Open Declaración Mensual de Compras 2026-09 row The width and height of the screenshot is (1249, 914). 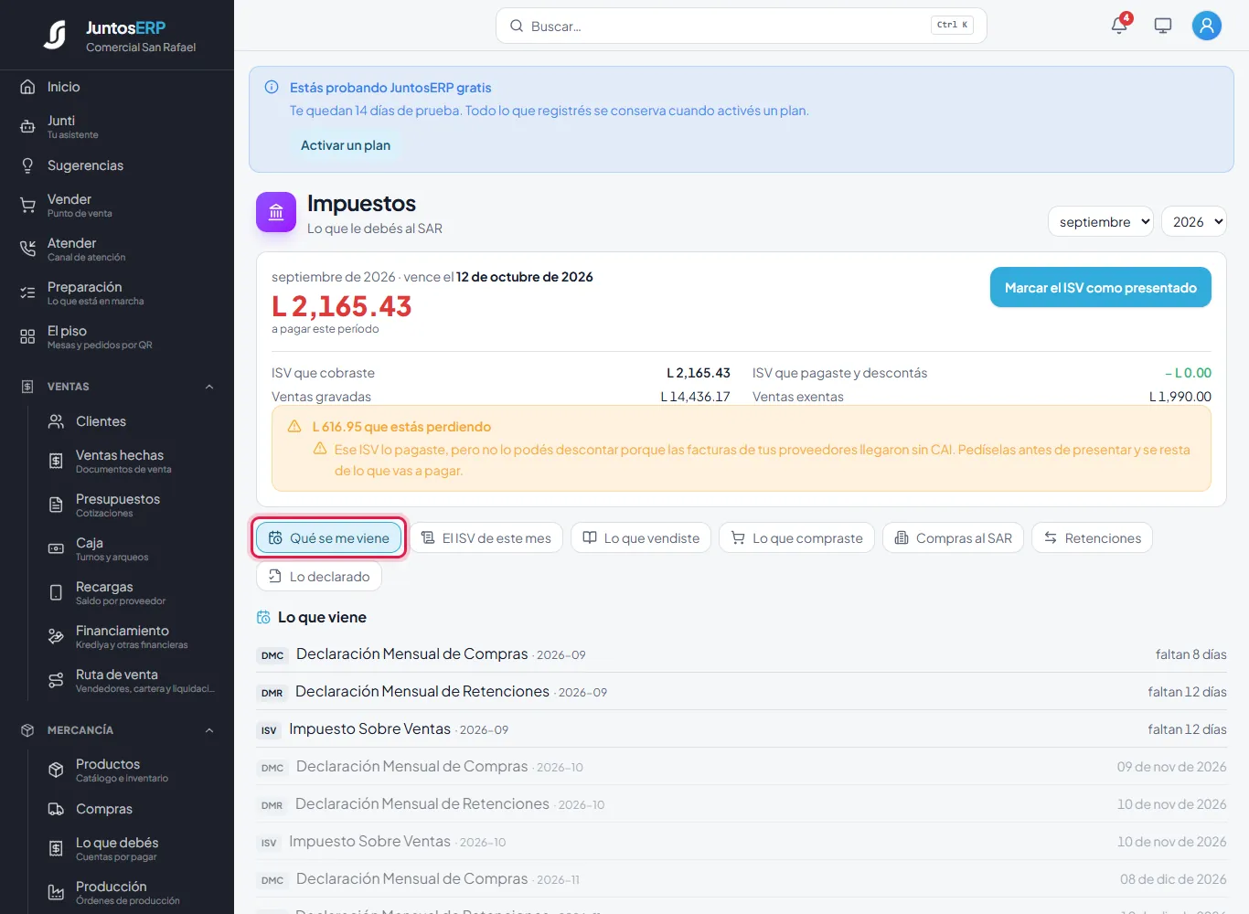pyautogui.click(x=742, y=654)
